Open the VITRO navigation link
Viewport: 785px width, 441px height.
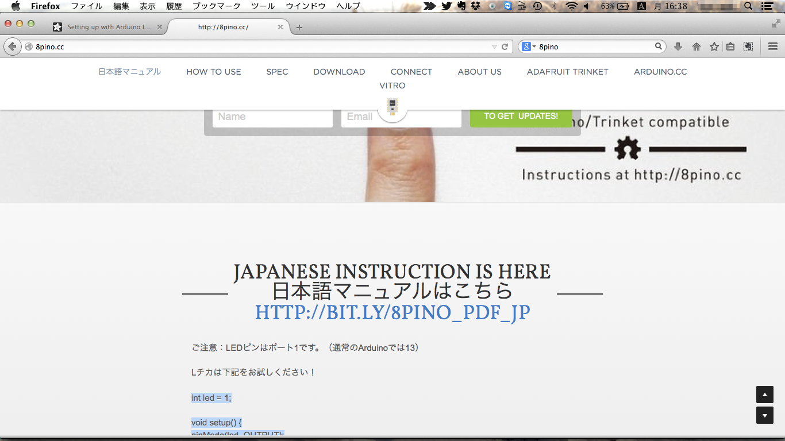[x=392, y=86]
